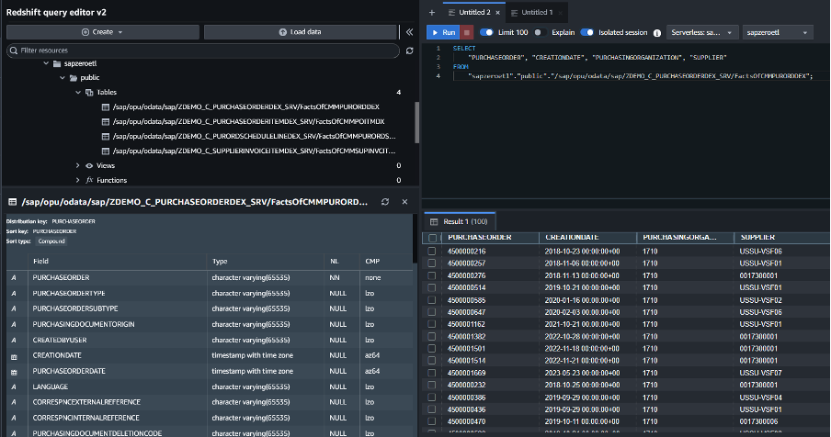Click the add new editor tab plus icon
This screenshot has height=437, width=831.
pyautogui.click(x=431, y=12)
